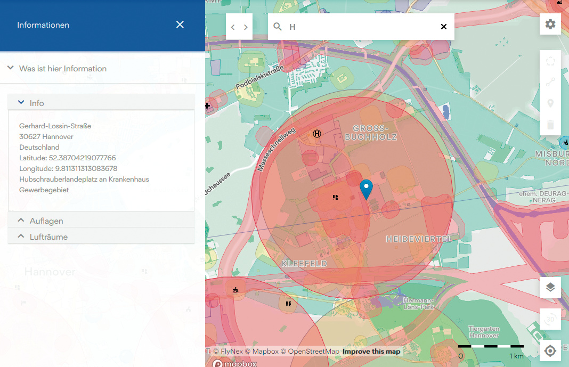Viewport: 569px width, 367px height.
Task: Click into the search input field
Action: click(x=362, y=27)
